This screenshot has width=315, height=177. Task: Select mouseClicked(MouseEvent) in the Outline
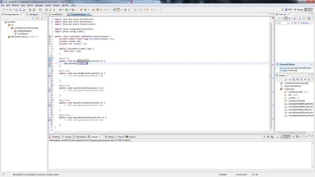[301, 104]
